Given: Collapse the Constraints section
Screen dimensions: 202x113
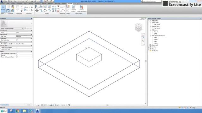Looking at the screenshot, I should click(x=32, y=31).
